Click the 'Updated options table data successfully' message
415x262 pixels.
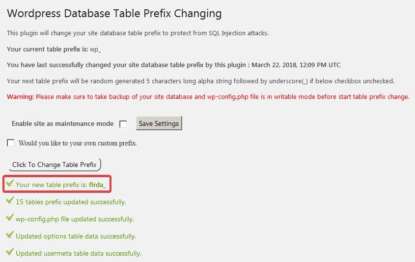76,236
